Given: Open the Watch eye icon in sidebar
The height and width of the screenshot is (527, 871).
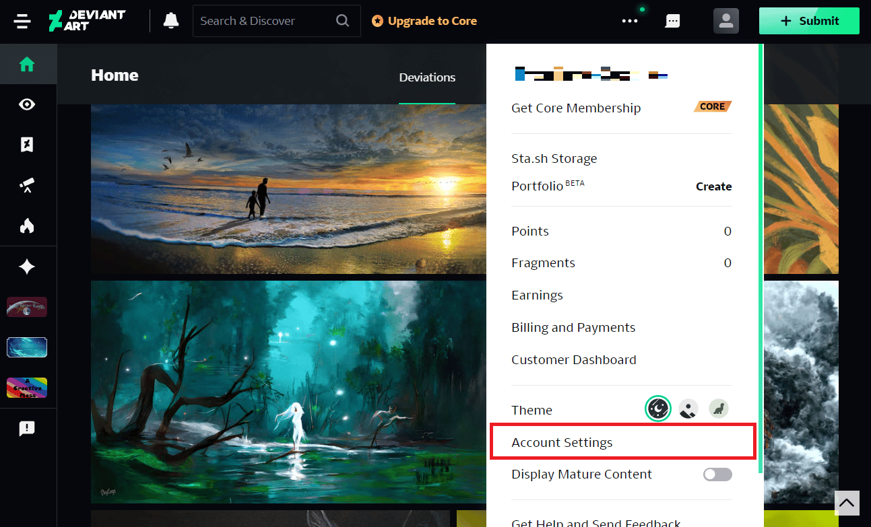Looking at the screenshot, I should [27, 104].
